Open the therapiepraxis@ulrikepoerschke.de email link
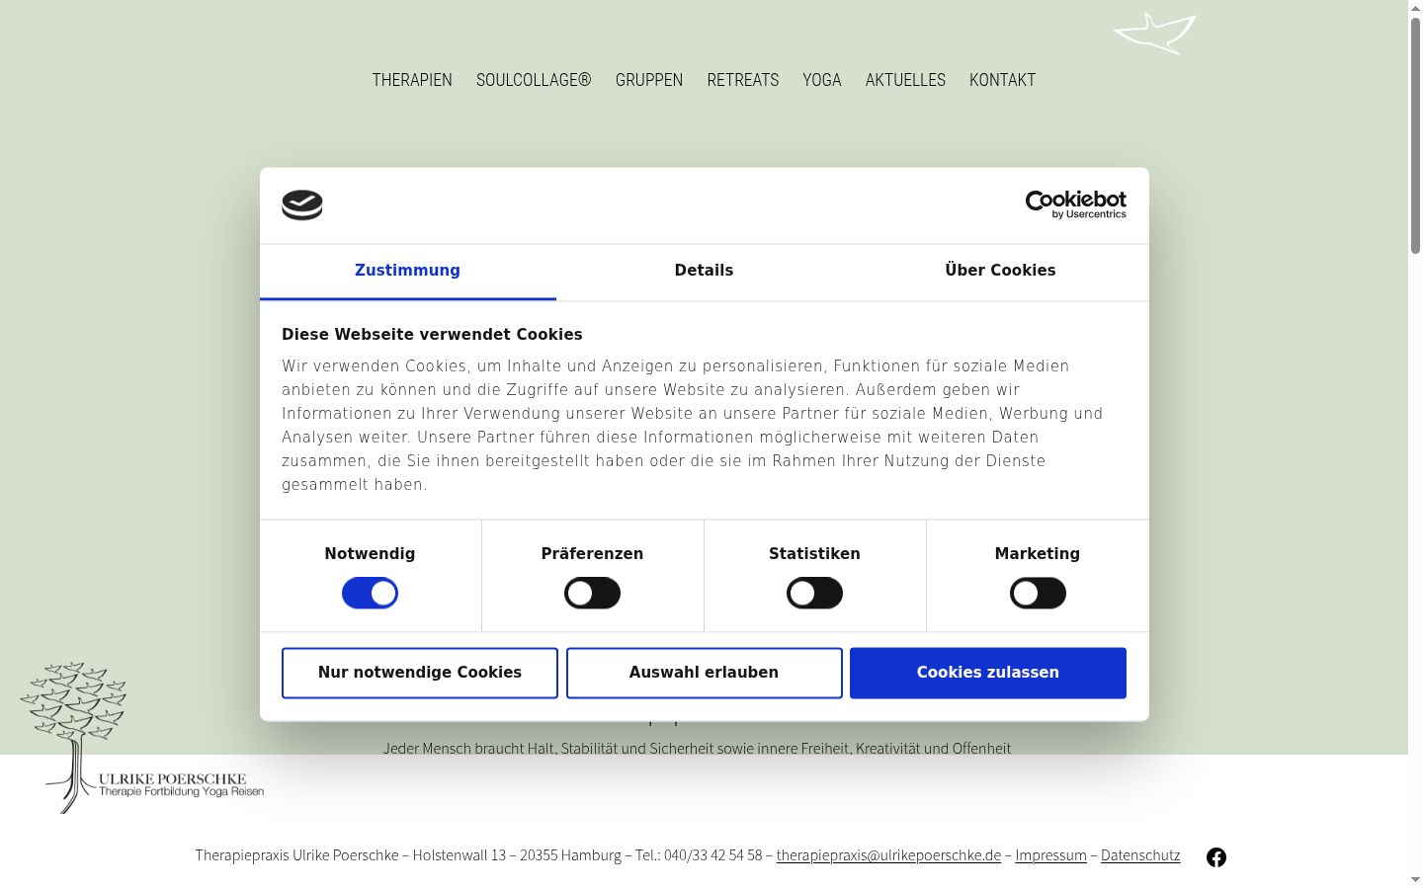The image size is (1423, 889). click(888, 855)
